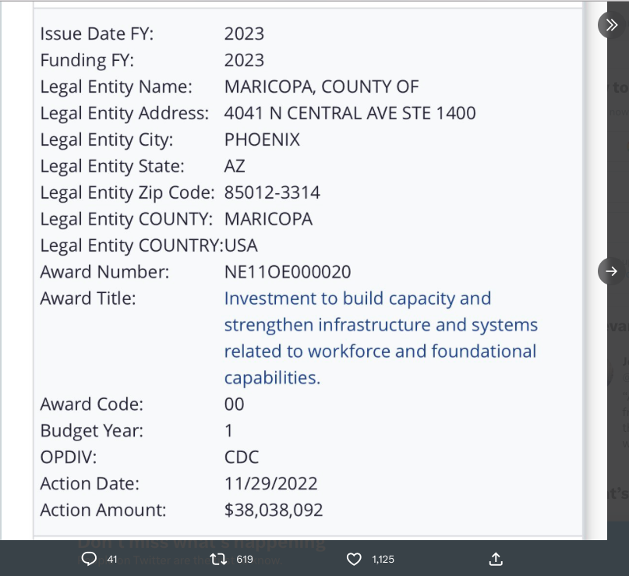Open replies via the comment icon

coord(89,559)
